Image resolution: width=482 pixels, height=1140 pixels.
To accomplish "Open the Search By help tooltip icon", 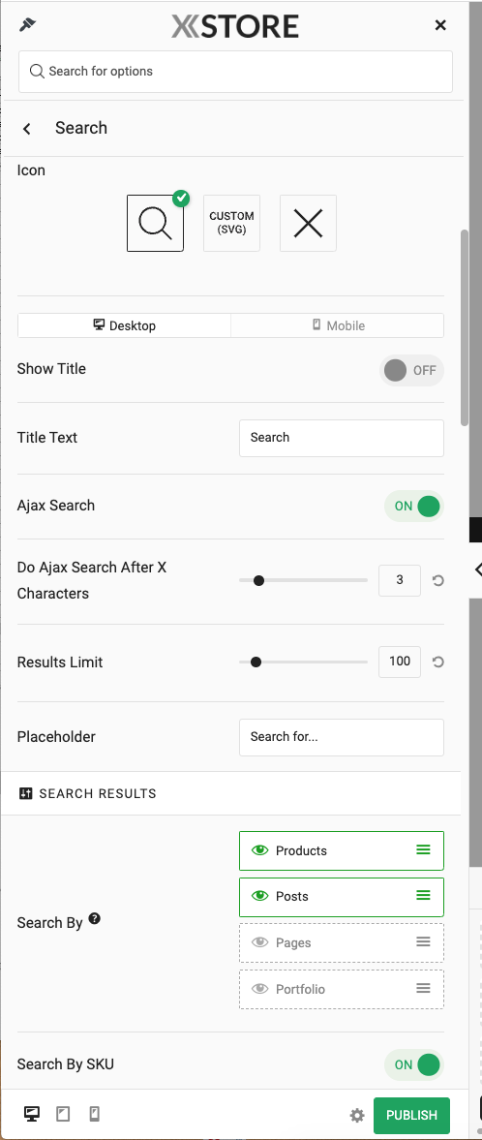I will click(x=95, y=918).
